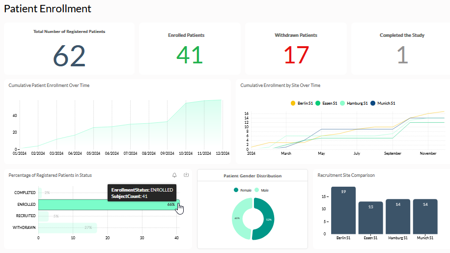Select the Hamburg S1 recruitment bar
The image size is (450, 253).
pos(397,217)
